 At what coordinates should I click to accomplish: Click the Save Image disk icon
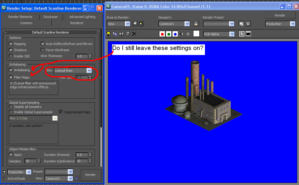pos(109,34)
